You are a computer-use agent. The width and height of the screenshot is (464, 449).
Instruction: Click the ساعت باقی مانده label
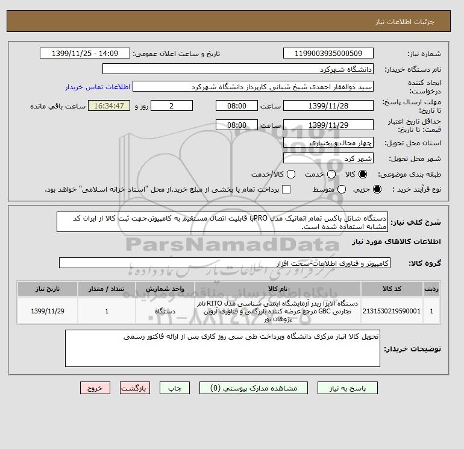pos(58,106)
